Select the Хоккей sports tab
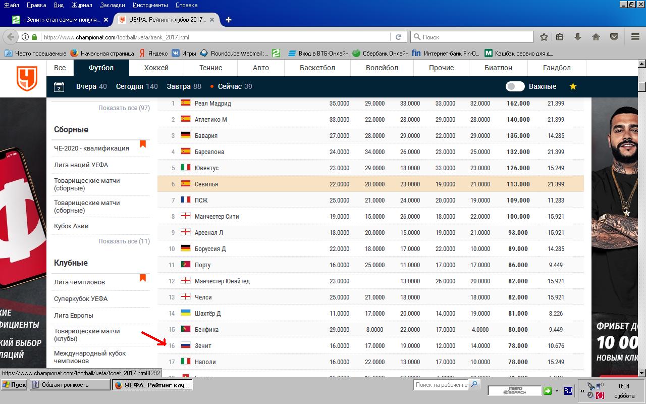This screenshot has width=646, height=404. tap(156, 68)
